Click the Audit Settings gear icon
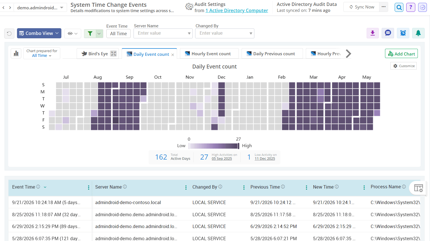430x241 pixels. tap(189, 7)
